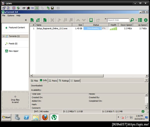Viewport: 150px width, 127px height.
Task: Toggle the QEMU Ctrl key button
Action: click(32, 8)
